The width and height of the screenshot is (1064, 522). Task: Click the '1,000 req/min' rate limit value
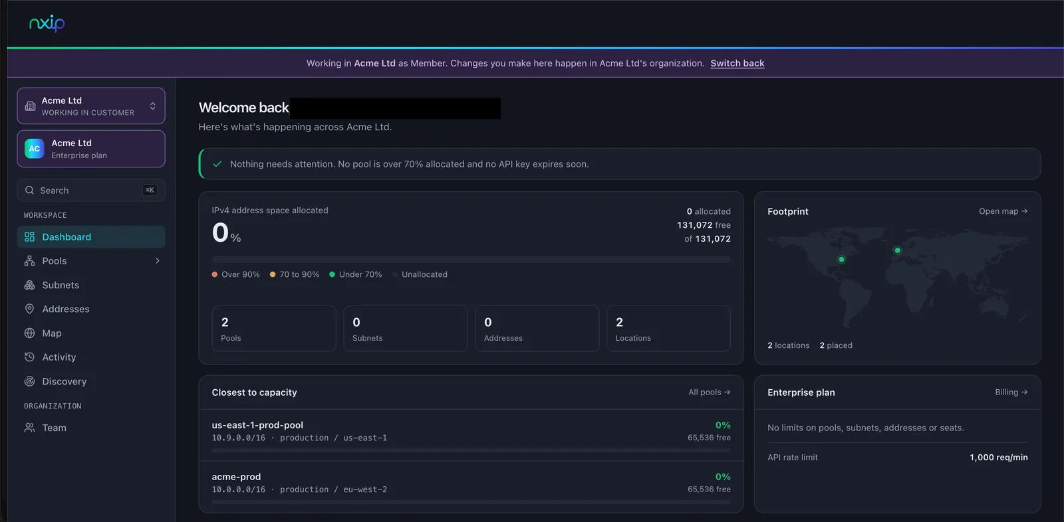pyautogui.click(x=999, y=458)
